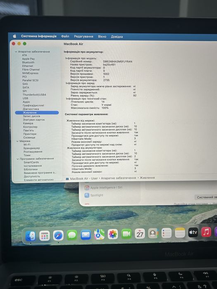Select Томи in the sidebar
The image size is (217, 289).
[x=27, y=155]
